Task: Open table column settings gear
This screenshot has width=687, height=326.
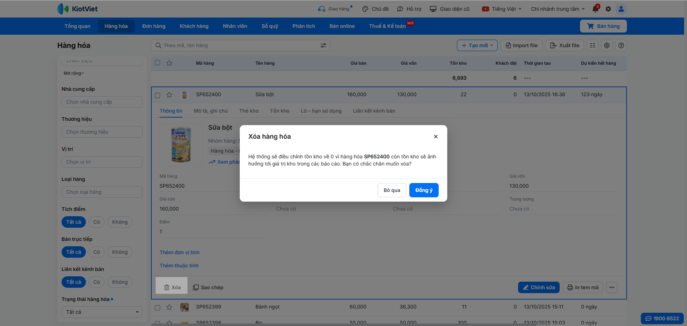Action: click(607, 45)
